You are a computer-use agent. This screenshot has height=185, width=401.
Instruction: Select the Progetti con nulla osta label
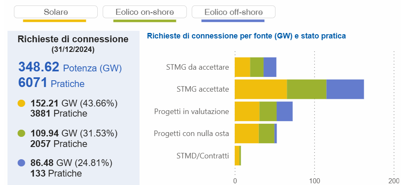click(191, 133)
